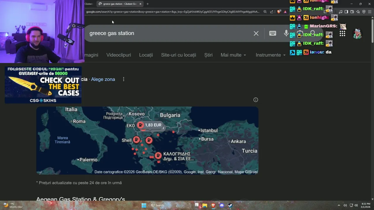Viewport: 374px width, 210px height.
Task: Click the Alege zona link
Action: (103, 79)
